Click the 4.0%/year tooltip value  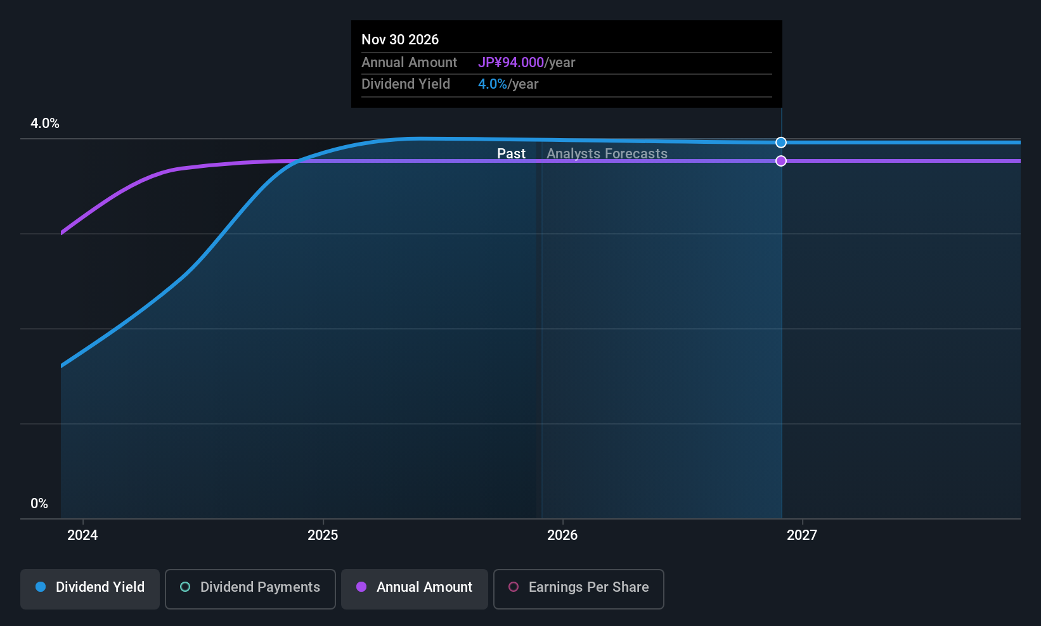tap(508, 84)
